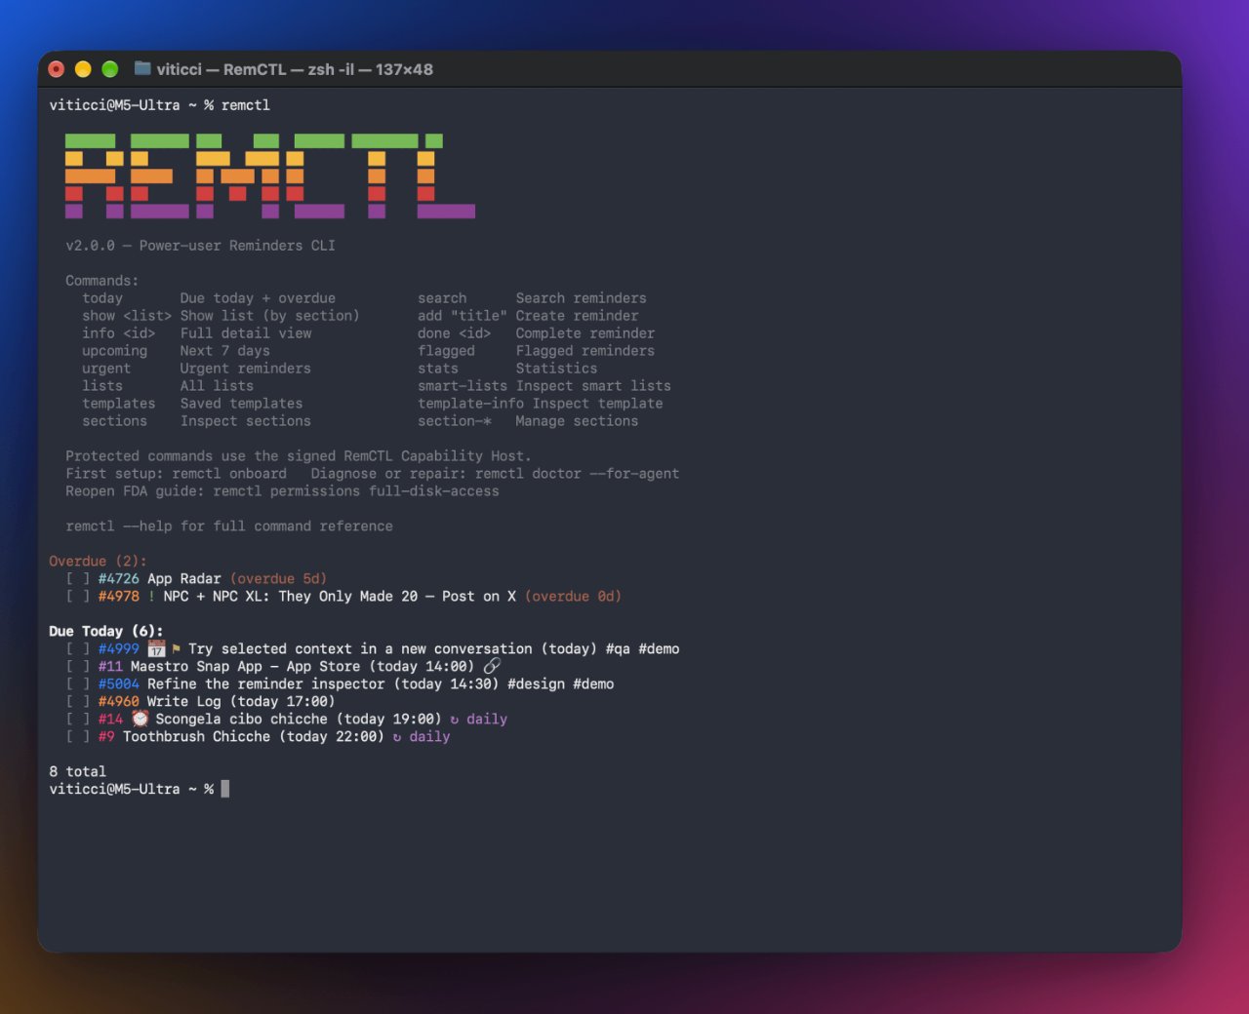Click reminder ID #14
The image size is (1249, 1014).
[x=110, y=720]
